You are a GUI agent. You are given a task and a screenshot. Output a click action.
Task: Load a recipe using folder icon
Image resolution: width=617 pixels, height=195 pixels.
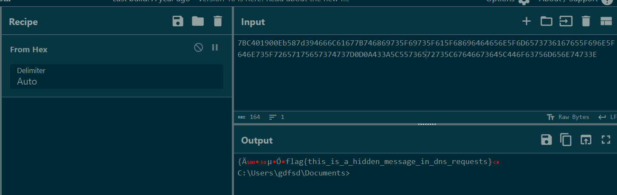coord(198,21)
